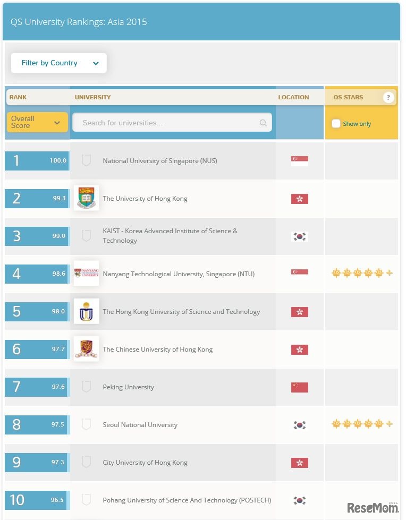Click the placeholder shield icon beside NUS
Image resolution: width=406 pixels, height=520 pixels.
[x=86, y=160]
